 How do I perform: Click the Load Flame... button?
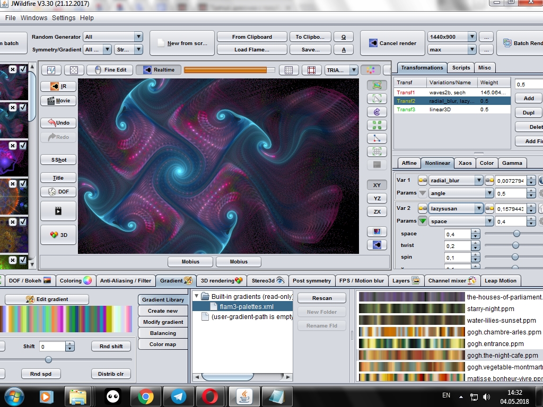[x=252, y=49]
